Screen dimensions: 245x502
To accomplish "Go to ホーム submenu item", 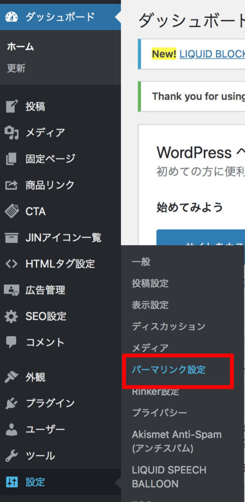I will pyautogui.click(x=21, y=47).
